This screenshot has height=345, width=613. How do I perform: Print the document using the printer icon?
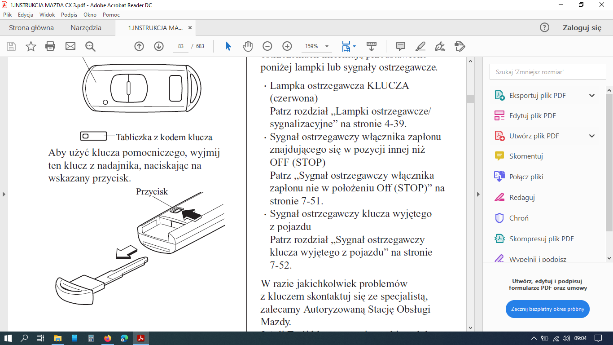(50, 46)
